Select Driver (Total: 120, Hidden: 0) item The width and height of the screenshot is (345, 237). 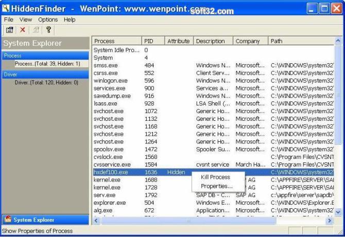pos(46,82)
